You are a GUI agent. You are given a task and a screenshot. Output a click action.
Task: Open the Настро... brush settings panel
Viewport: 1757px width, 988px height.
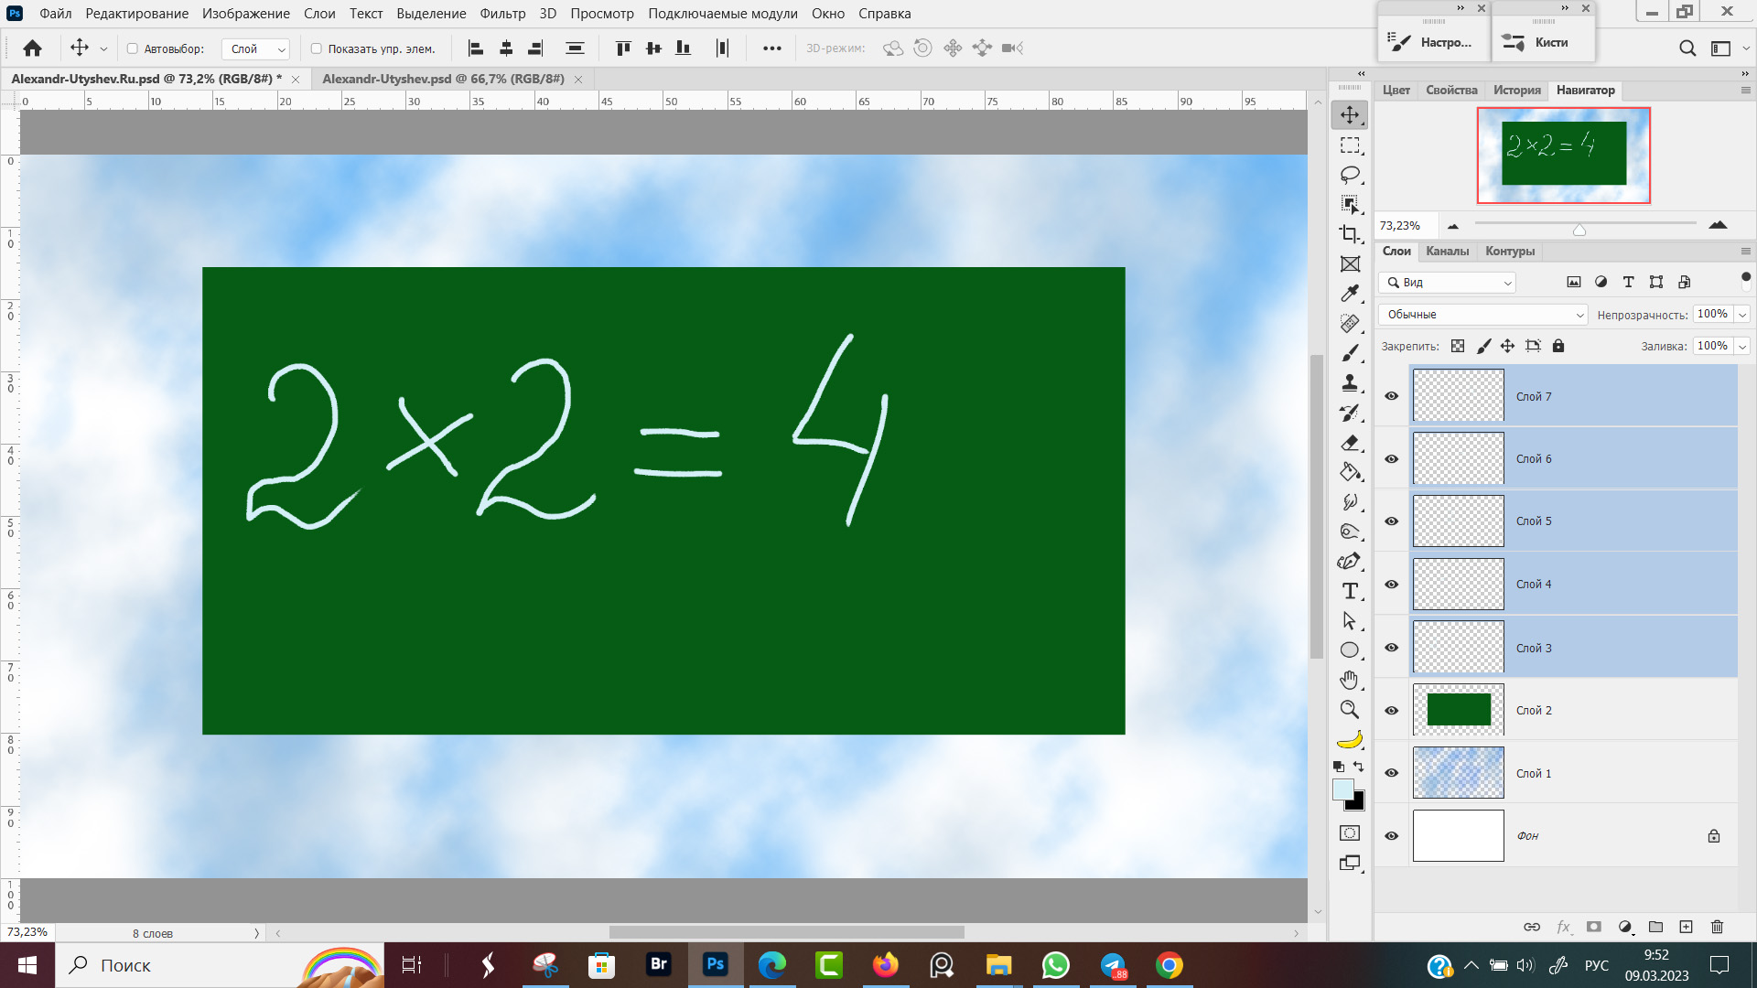coord(1433,42)
